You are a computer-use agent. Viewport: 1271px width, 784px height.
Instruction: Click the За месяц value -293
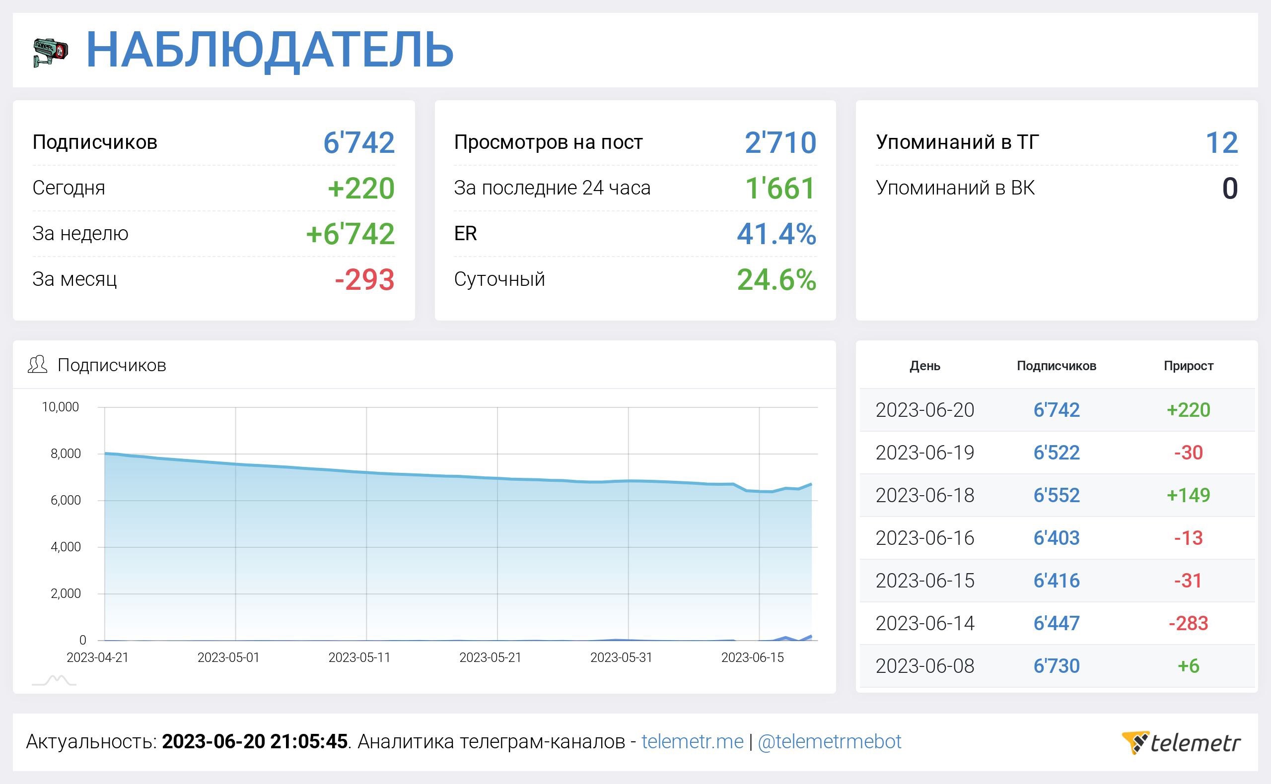365,279
